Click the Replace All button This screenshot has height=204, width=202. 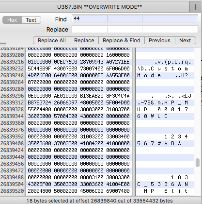coord(52,40)
